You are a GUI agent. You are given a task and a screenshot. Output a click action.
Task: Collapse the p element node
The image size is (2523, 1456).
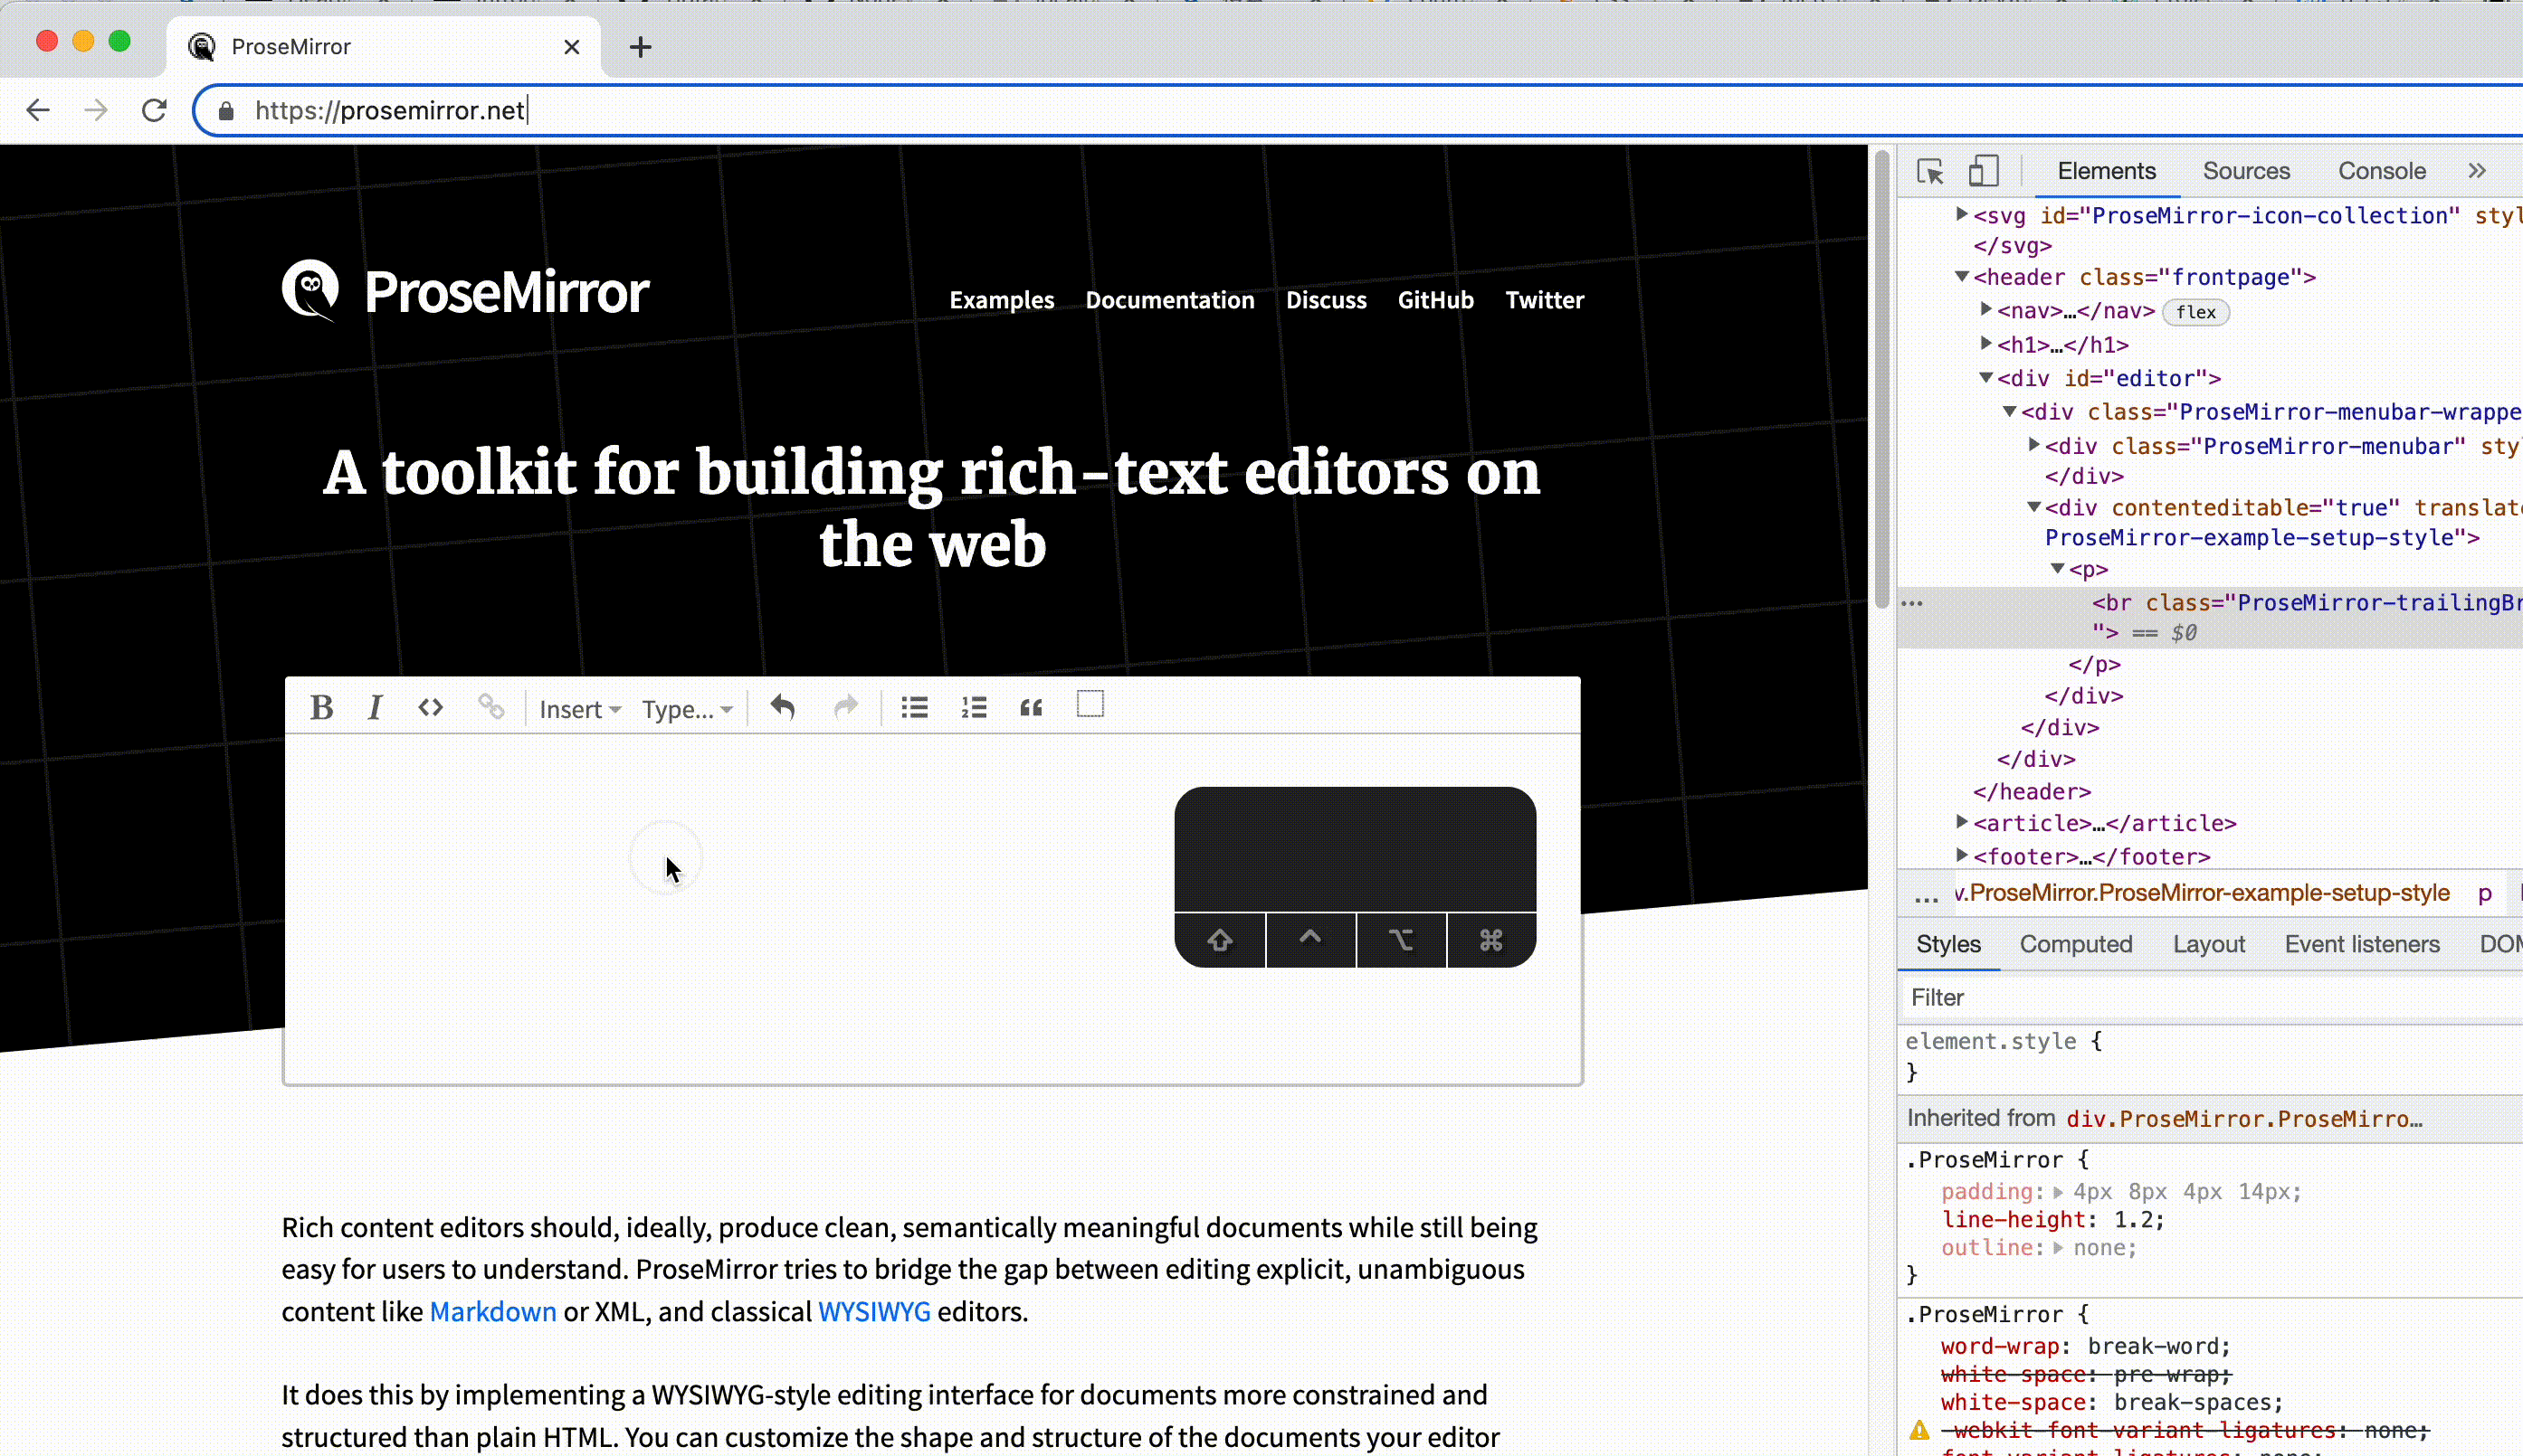coord(2058,568)
